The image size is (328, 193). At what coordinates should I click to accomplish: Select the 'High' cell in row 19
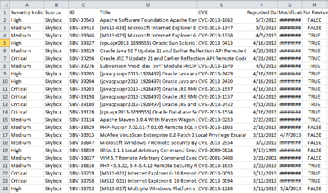coord(27,150)
